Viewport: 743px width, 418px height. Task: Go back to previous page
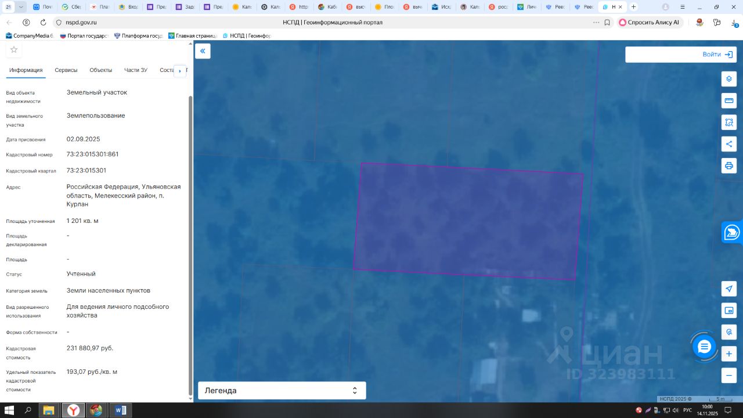[9, 22]
